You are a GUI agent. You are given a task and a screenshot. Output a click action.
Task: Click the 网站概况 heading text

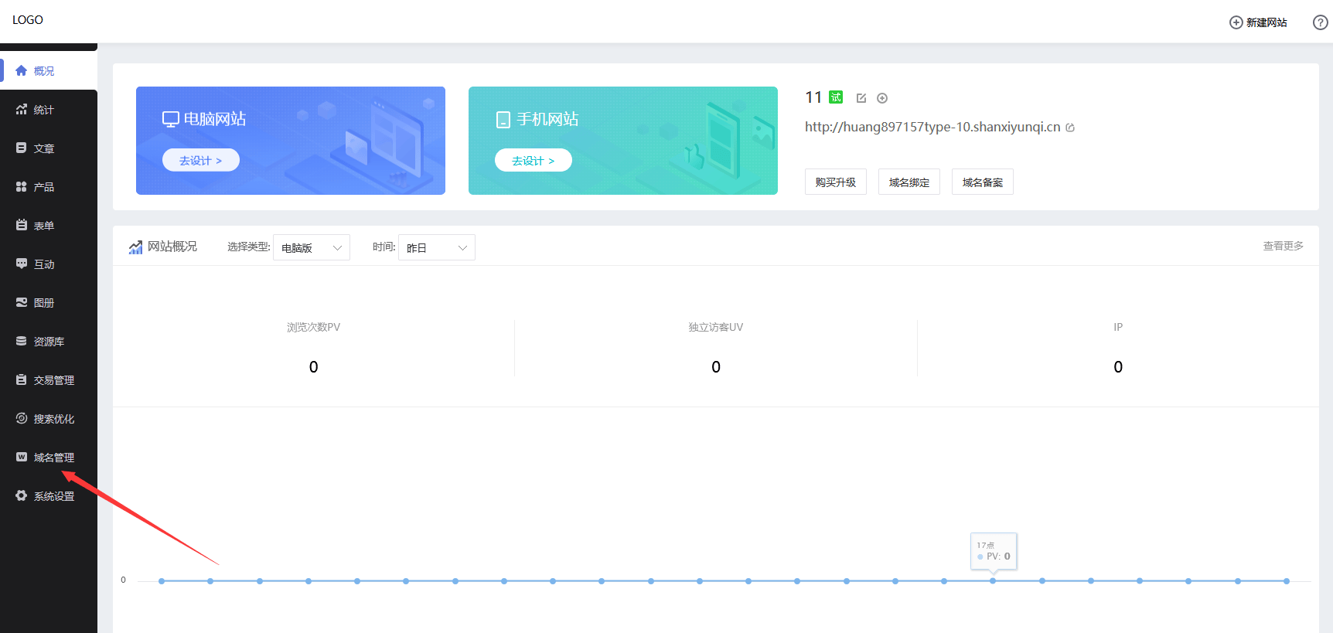coord(172,247)
